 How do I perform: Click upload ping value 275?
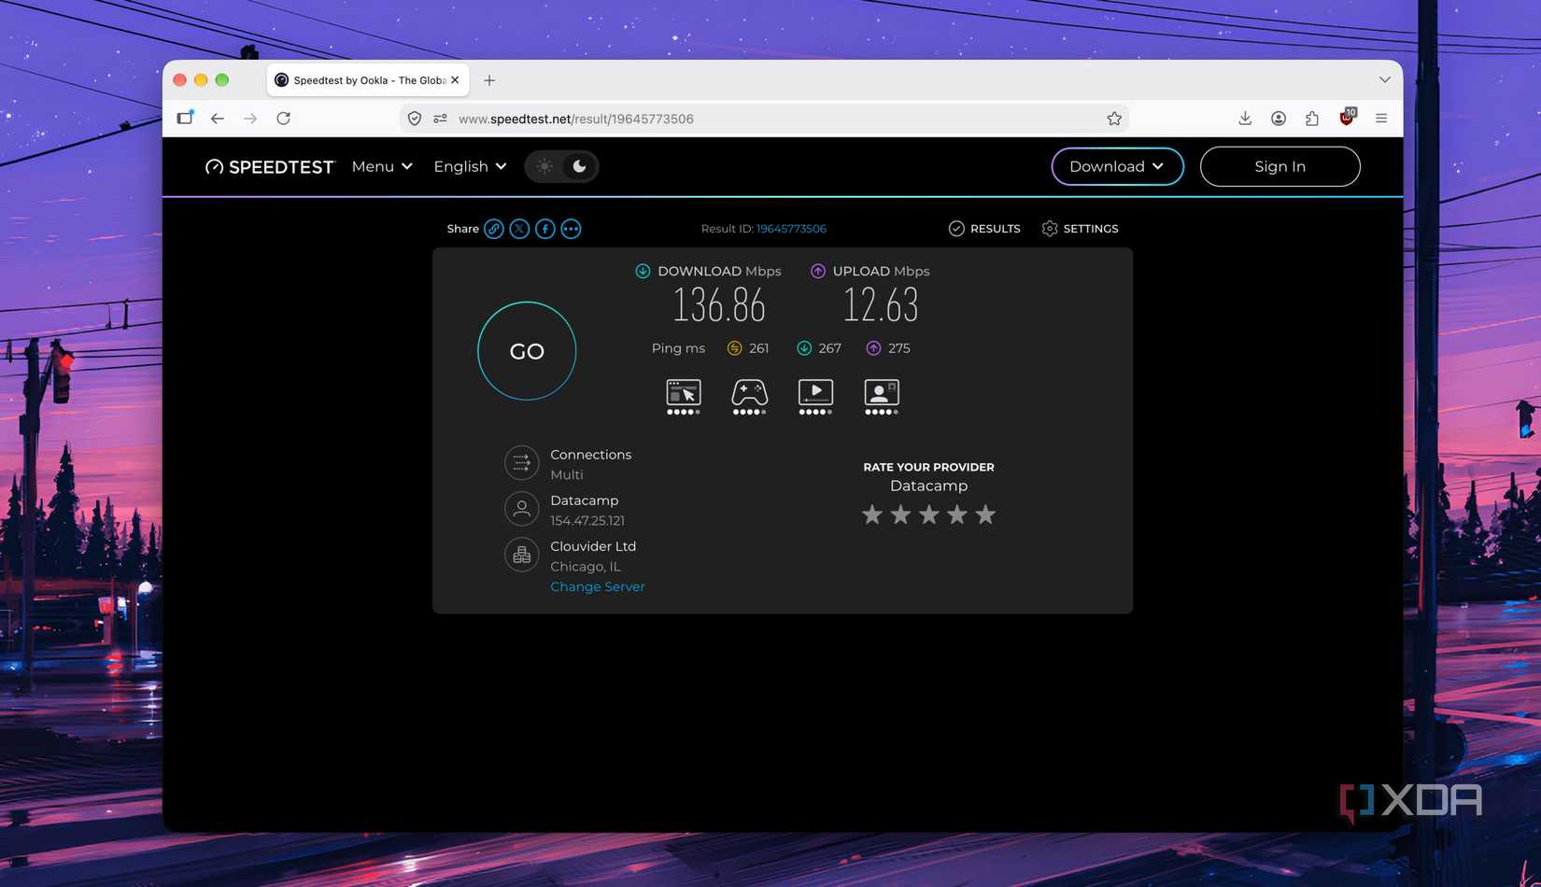point(899,348)
